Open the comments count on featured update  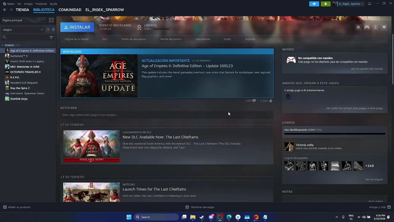(251, 101)
